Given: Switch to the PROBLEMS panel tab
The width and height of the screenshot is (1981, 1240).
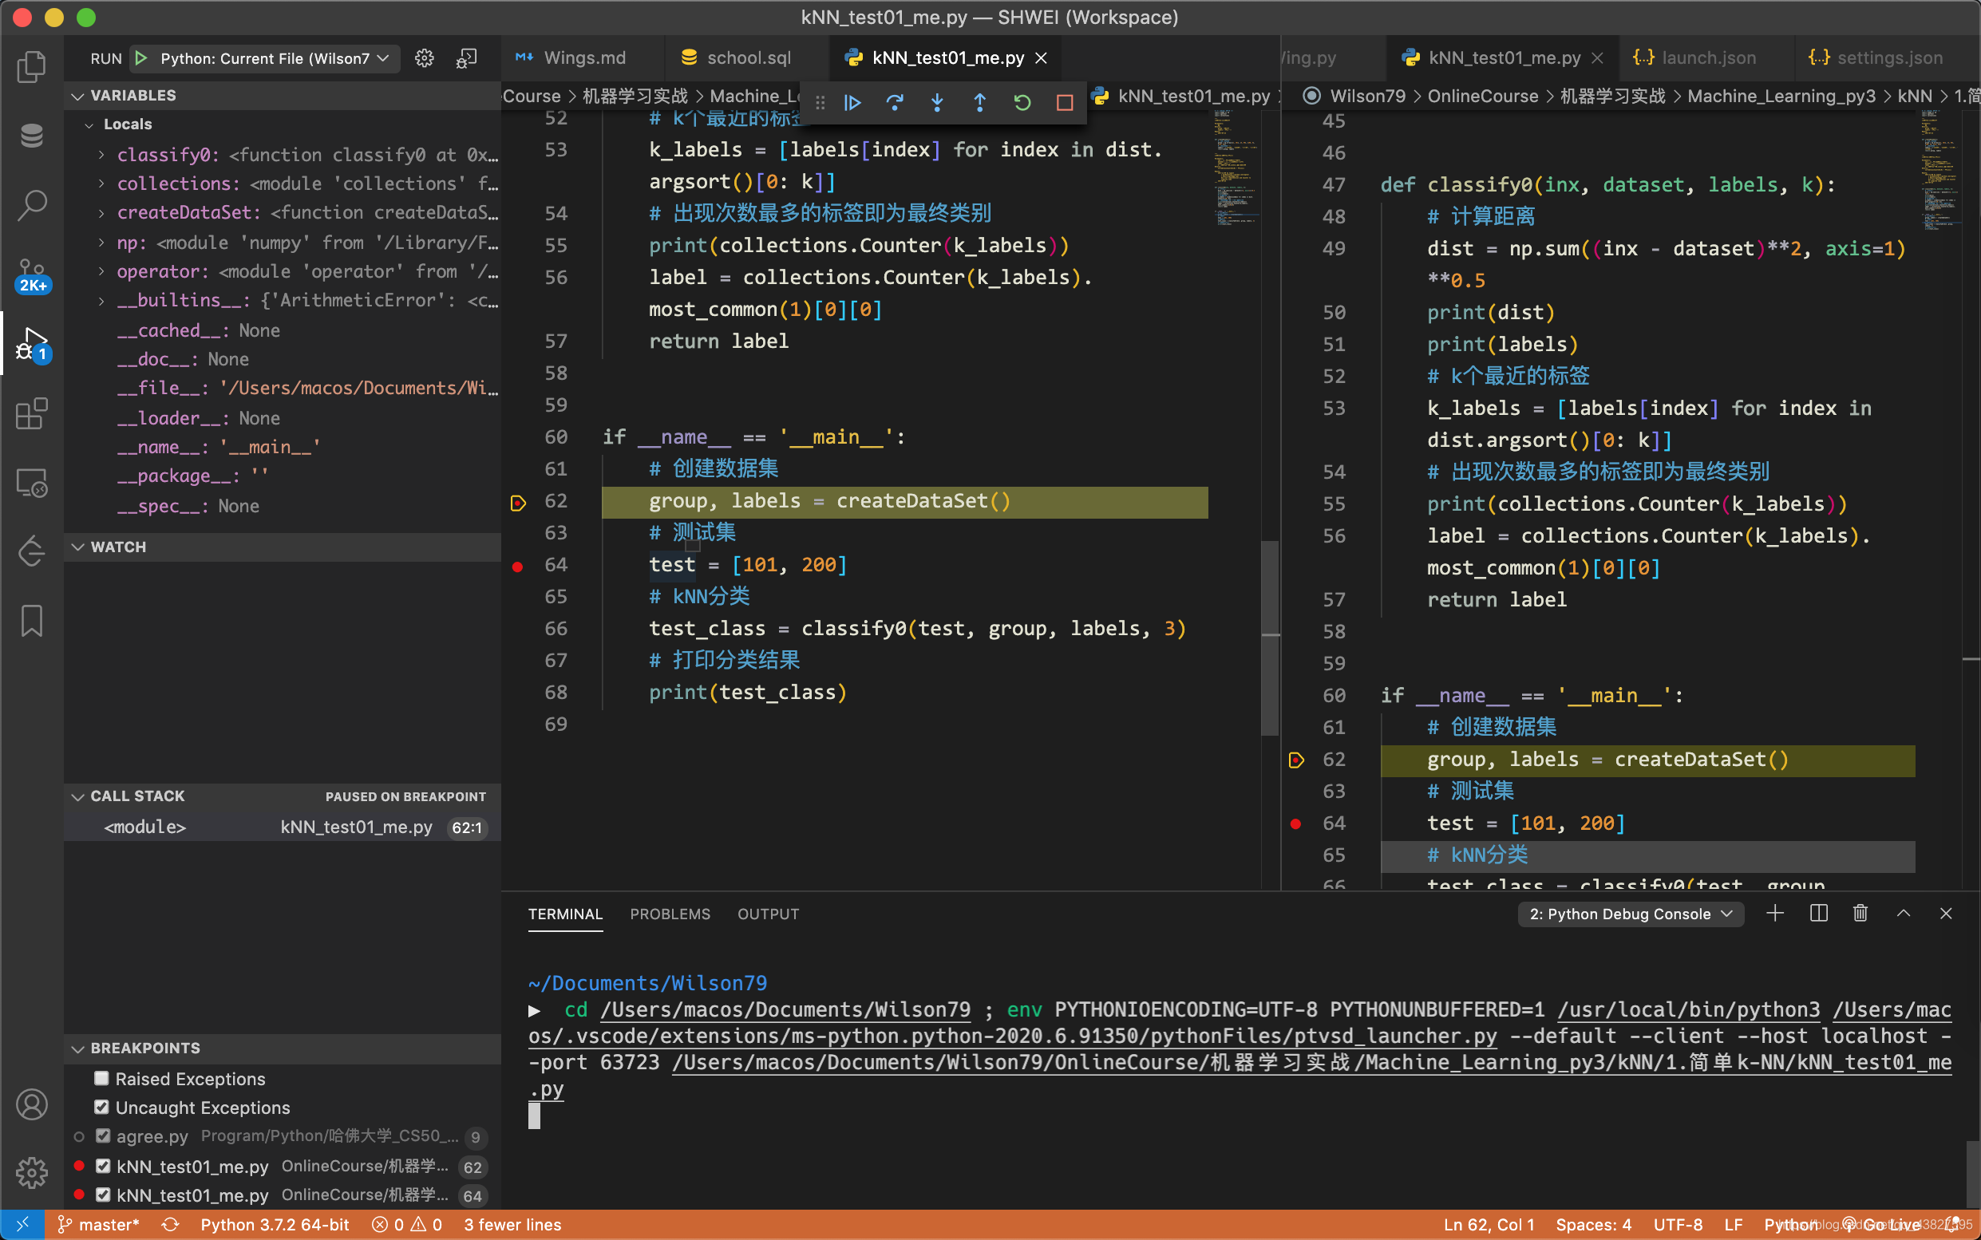Looking at the screenshot, I should [670, 914].
